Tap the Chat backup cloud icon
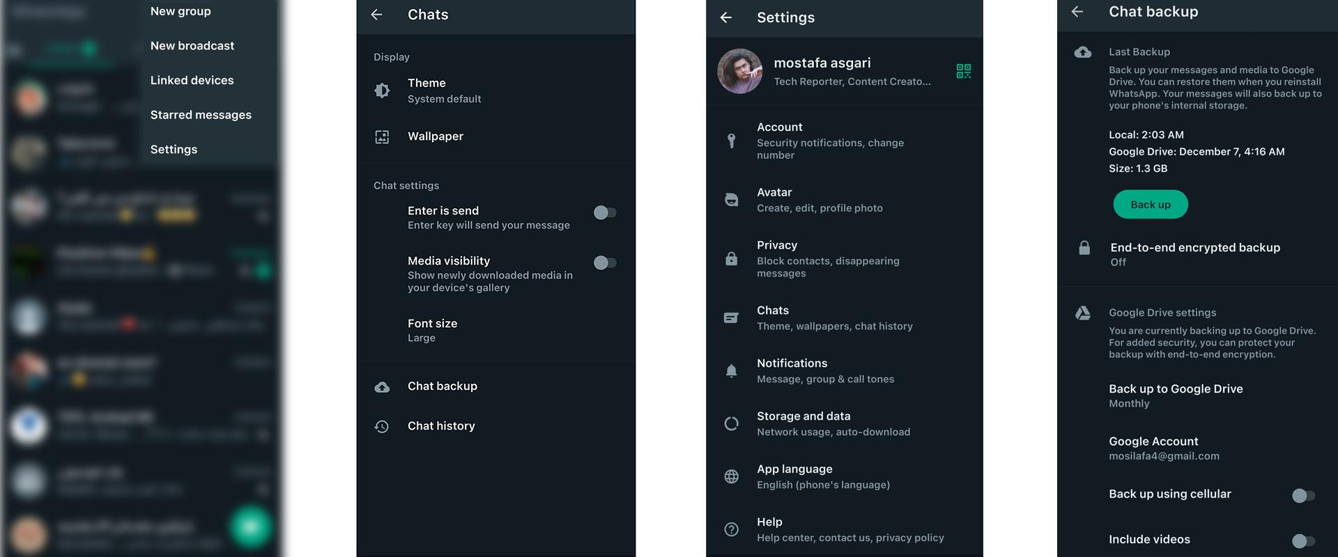 [x=382, y=387]
